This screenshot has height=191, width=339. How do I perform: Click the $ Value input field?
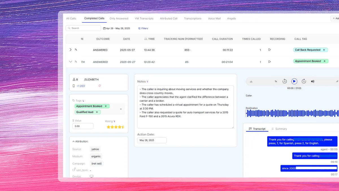pyautogui.click(x=83, y=126)
